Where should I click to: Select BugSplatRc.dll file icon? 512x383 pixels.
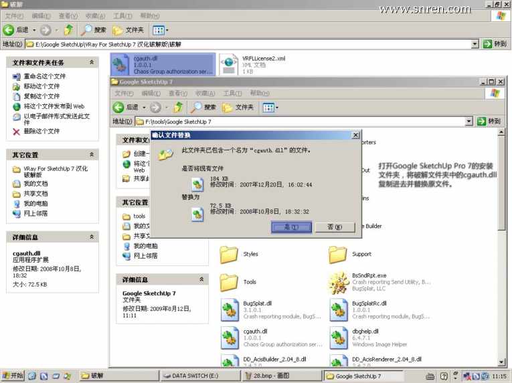coord(338,310)
